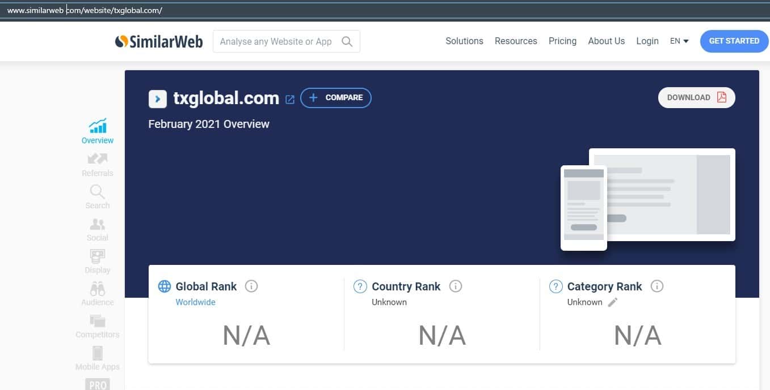Click the Unknown text under Country Rank
The width and height of the screenshot is (770, 390).
(389, 302)
